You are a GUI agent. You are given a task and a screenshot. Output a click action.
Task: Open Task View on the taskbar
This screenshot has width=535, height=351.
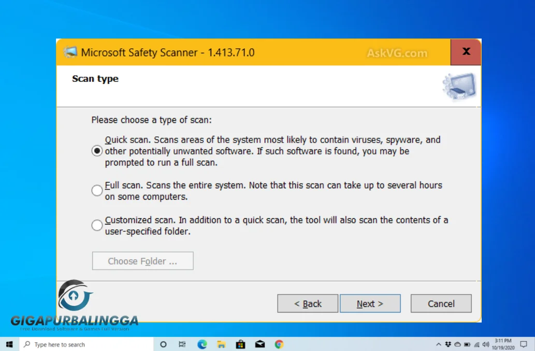(182, 344)
